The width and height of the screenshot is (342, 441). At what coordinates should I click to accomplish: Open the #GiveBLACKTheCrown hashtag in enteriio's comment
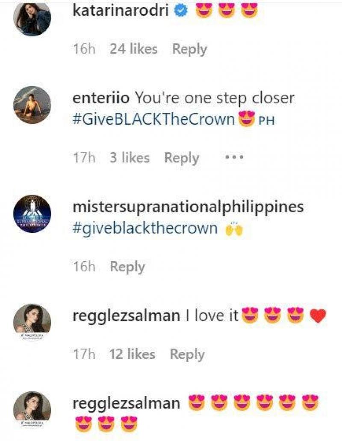[x=154, y=120]
